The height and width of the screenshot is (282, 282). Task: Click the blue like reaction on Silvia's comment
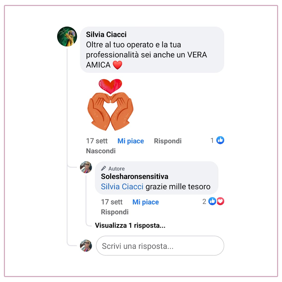[x=220, y=140]
